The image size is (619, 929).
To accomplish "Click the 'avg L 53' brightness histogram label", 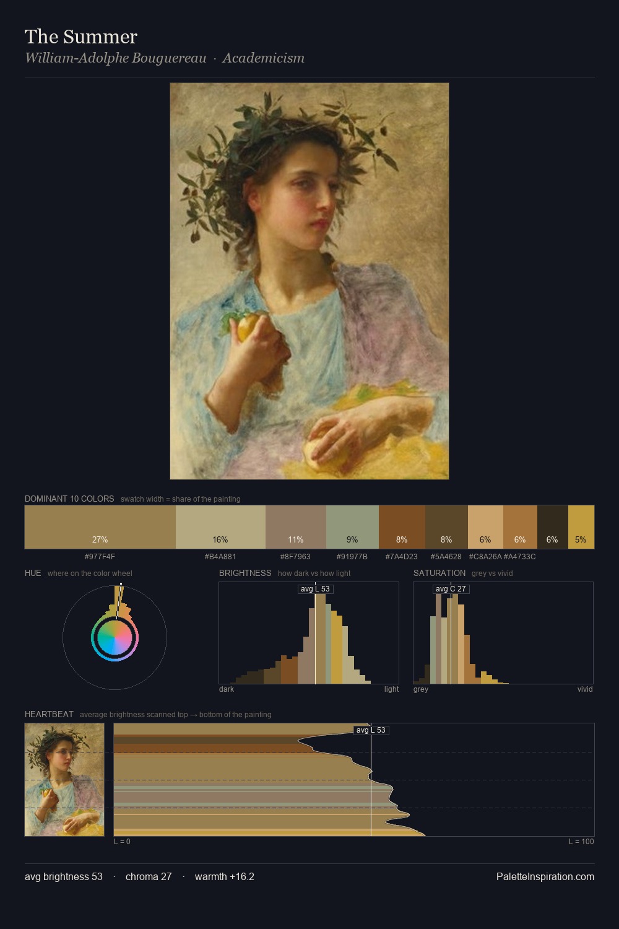I will coord(316,589).
